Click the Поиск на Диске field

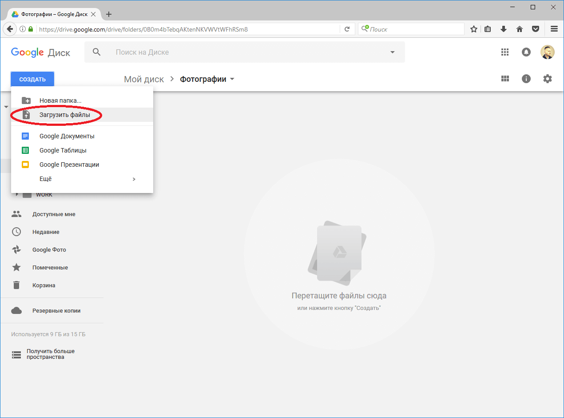(244, 52)
